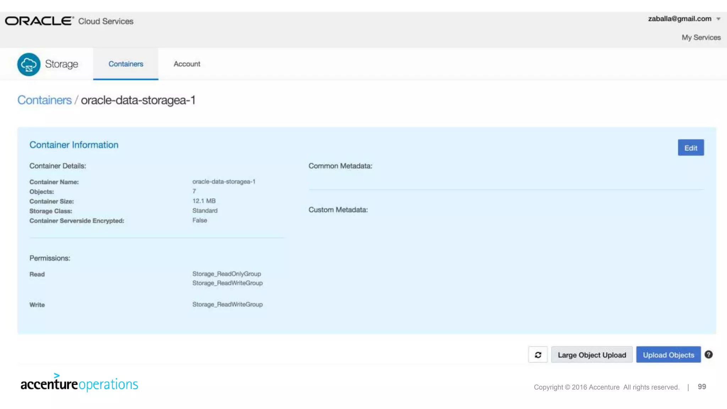Click the Storage title label
The height and width of the screenshot is (409, 727).
pos(61,64)
